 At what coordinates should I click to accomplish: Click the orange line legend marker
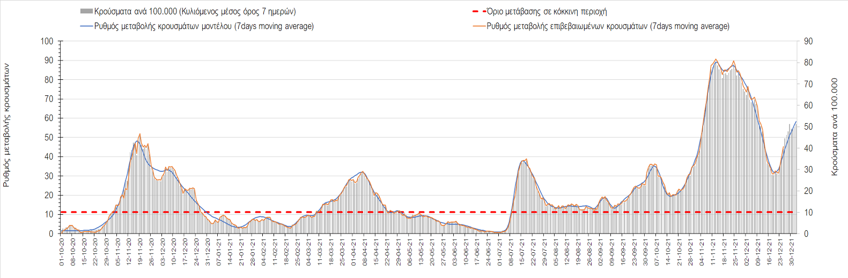pos(478,26)
